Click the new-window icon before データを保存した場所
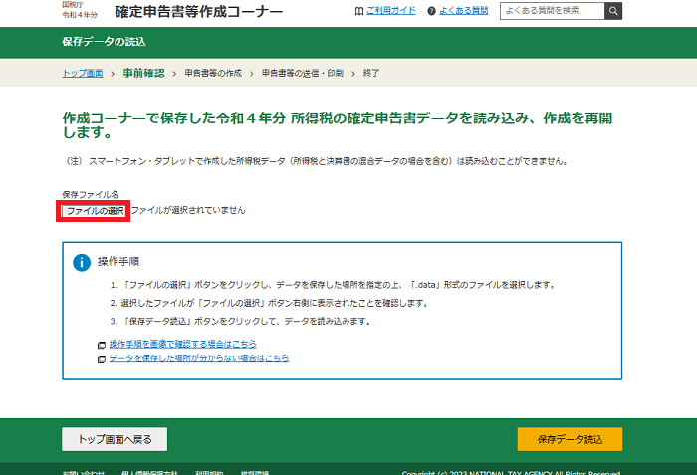This screenshot has height=475, width=697. pyautogui.click(x=102, y=358)
